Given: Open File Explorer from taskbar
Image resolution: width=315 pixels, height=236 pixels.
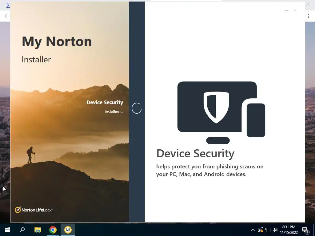Looking at the screenshot, I should pyautogui.click(x=38, y=230).
